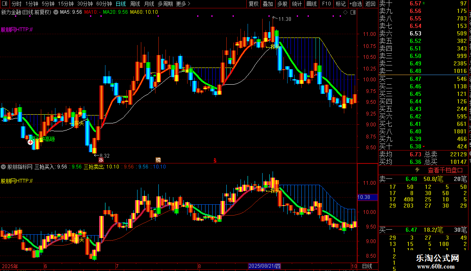
Task: Click 买八 quantity 1801
Action: click(x=460, y=132)
